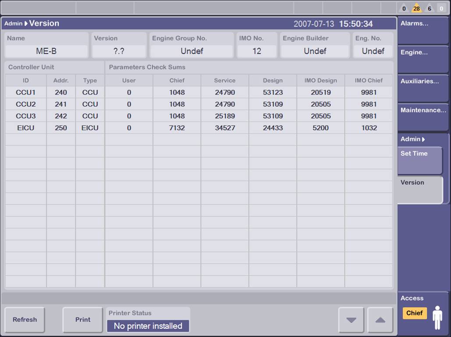The width and height of the screenshot is (451, 337).
Task: Select the CCU1 row ID cell
Action: [x=25, y=93]
